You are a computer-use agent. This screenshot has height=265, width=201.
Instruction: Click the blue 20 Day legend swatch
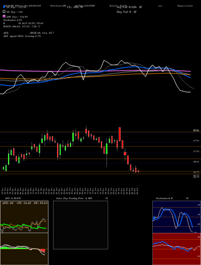4,7
